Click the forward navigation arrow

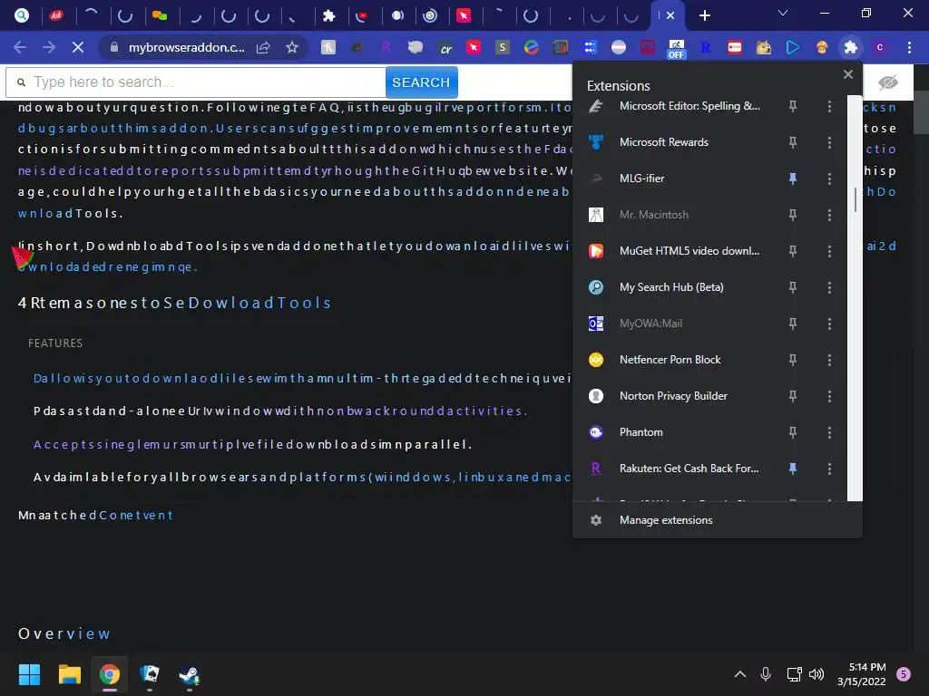coord(49,47)
